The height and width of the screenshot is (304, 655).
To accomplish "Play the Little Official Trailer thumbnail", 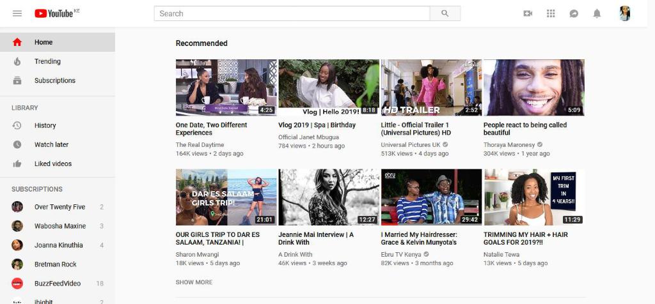I will (x=431, y=87).
